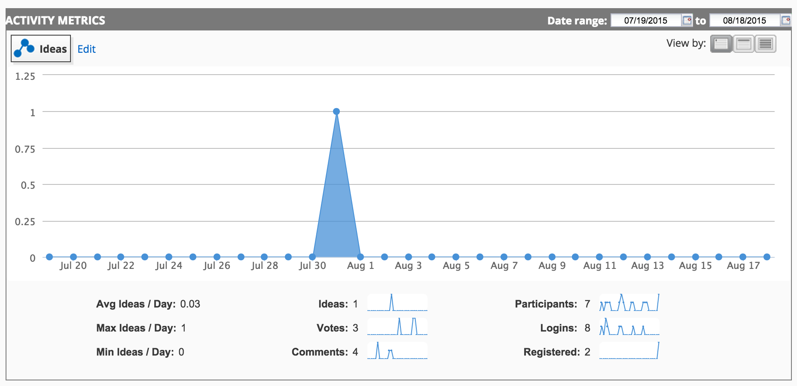Click the Votes sparkline chart
Screen dimensions: 797x386
(x=397, y=326)
